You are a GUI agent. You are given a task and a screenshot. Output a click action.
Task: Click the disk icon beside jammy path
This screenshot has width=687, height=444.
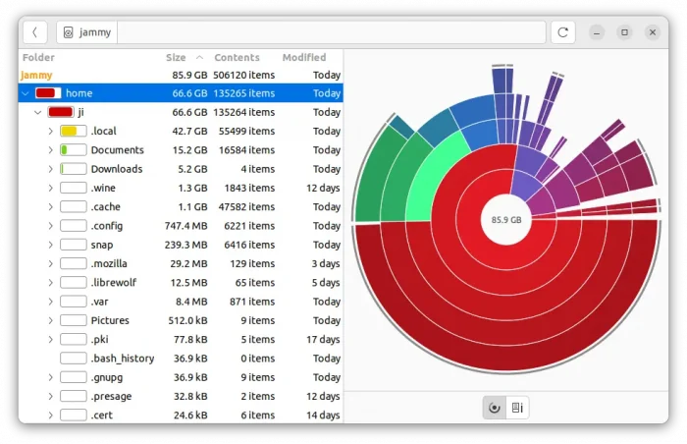tap(68, 32)
